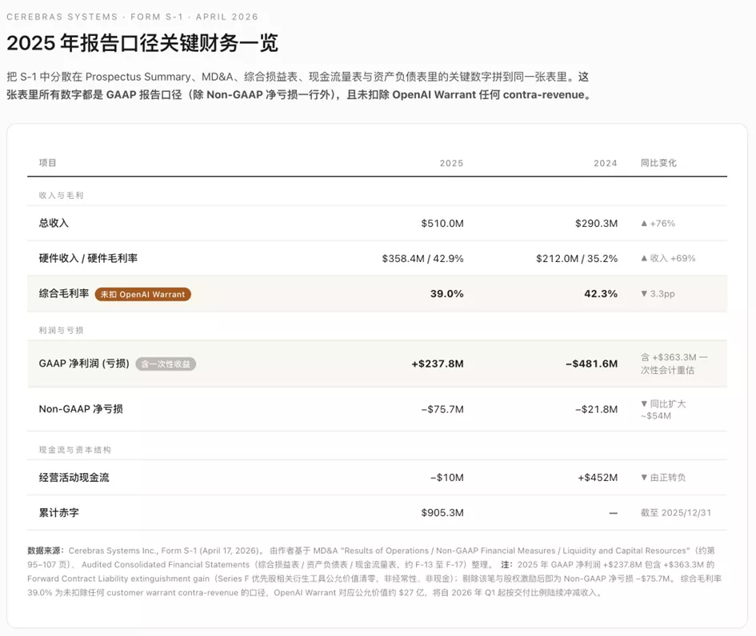Click the up triangle beside 收入 +69%
The width and height of the screenshot is (756, 636).
point(644,259)
